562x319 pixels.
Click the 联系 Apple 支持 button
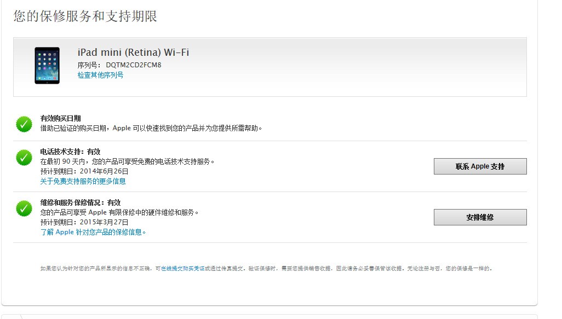[480, 166]
